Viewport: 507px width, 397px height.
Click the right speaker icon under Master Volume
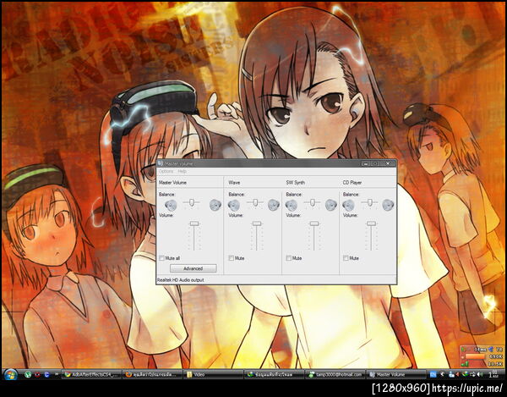[215, 205]
